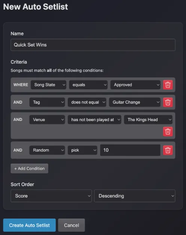Change the Venue field dropdown
The height and width of the screenshot is (235, 186).
[x=47, y=120]
